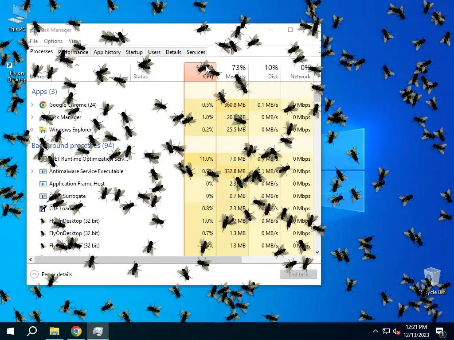Click the 11.0% CPU value cell
Image resolution: width=454 pixels, height=340 pixels.
[x=200, y=159]
